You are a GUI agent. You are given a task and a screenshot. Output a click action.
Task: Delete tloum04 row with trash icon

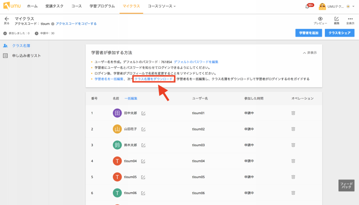click(293, 161)
